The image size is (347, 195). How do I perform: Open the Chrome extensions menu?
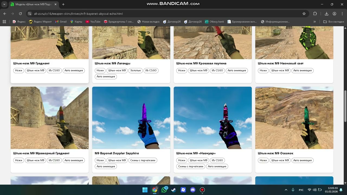pyautogui.click(x=315, y=14)
